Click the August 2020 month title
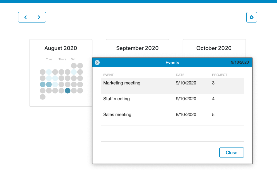 (x=61, y=48)
